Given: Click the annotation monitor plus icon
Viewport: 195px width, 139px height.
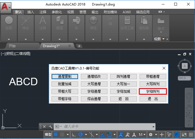Looking at the screenshot, I should pyautogui.click(x=162, y=135).
